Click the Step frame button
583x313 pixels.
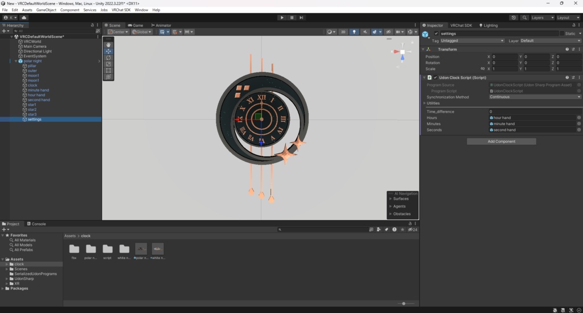[x=301, y=18]
